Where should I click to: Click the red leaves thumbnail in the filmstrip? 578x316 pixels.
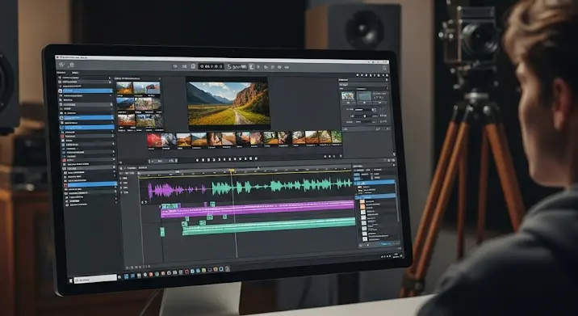click(x=153, y=140)
